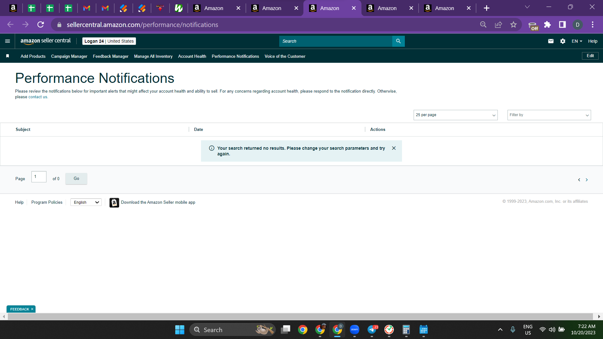The width and height of the screenshot is (603, 339).
Task: Switch to the first Amazon browser tab
Action: (214, 8)
